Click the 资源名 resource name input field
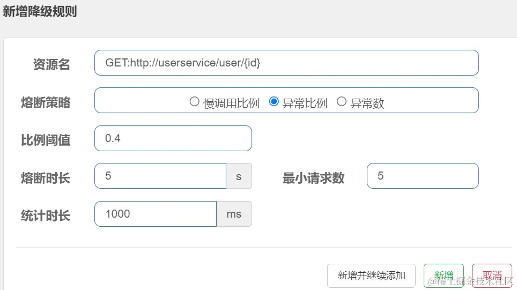The width and height of the screenshot is (517, 290). [x=286, y=63]
